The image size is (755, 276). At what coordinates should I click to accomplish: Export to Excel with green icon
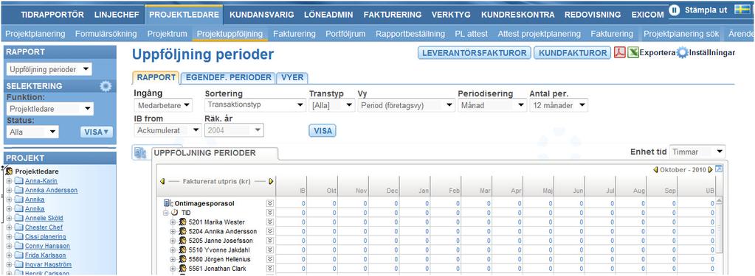[633, 52]
